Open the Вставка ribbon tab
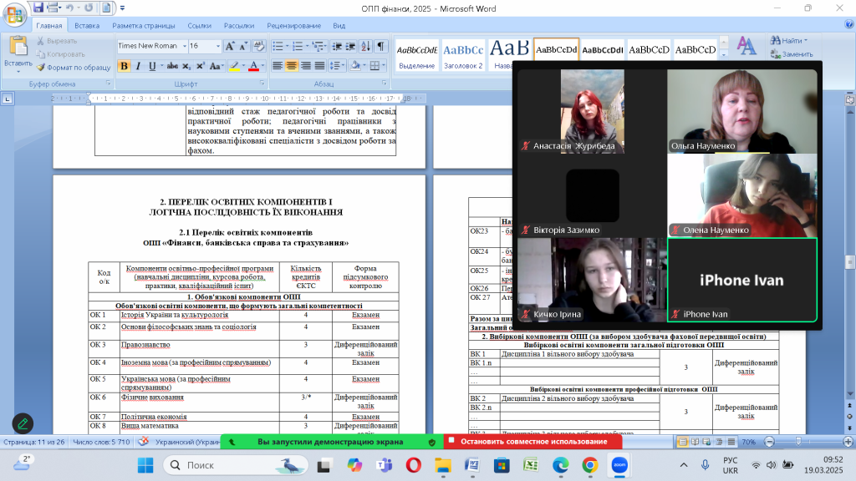Viewport: 856px width, 481px height. click(87, 26)
